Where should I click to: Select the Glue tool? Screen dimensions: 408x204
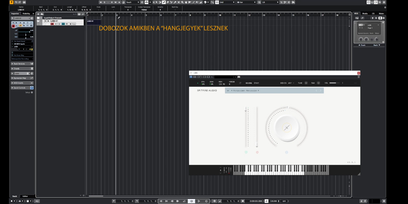[175, 2]
